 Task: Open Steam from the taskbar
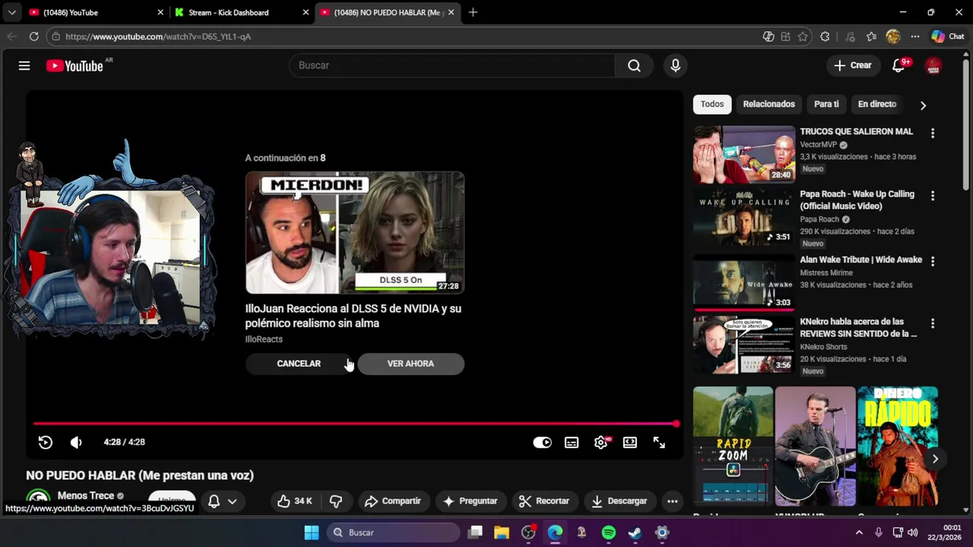tap(635, 533)
